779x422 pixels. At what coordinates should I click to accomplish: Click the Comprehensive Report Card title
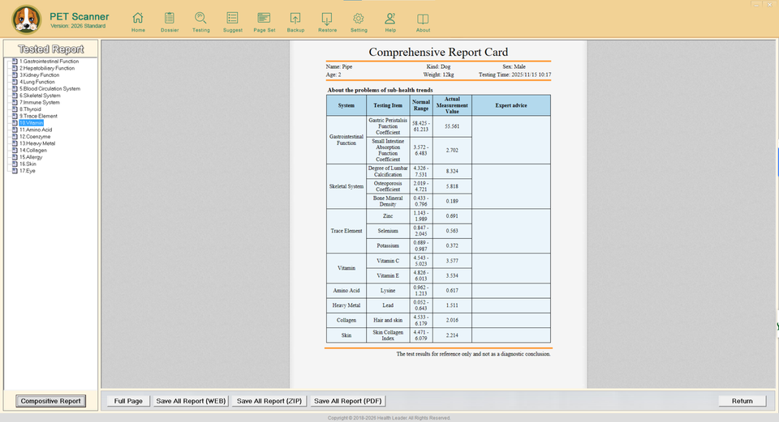(x=438, y=52)
